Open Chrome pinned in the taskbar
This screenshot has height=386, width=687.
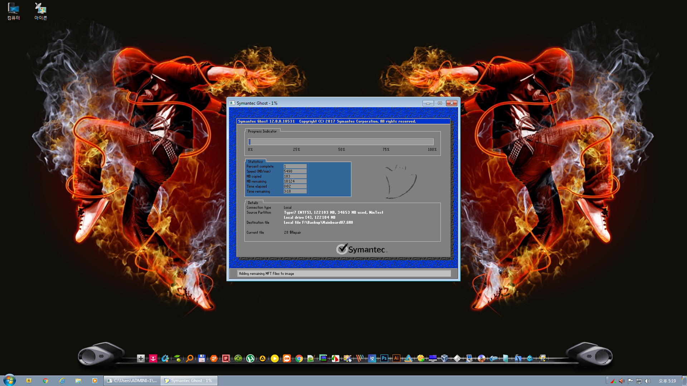(45, 381)
